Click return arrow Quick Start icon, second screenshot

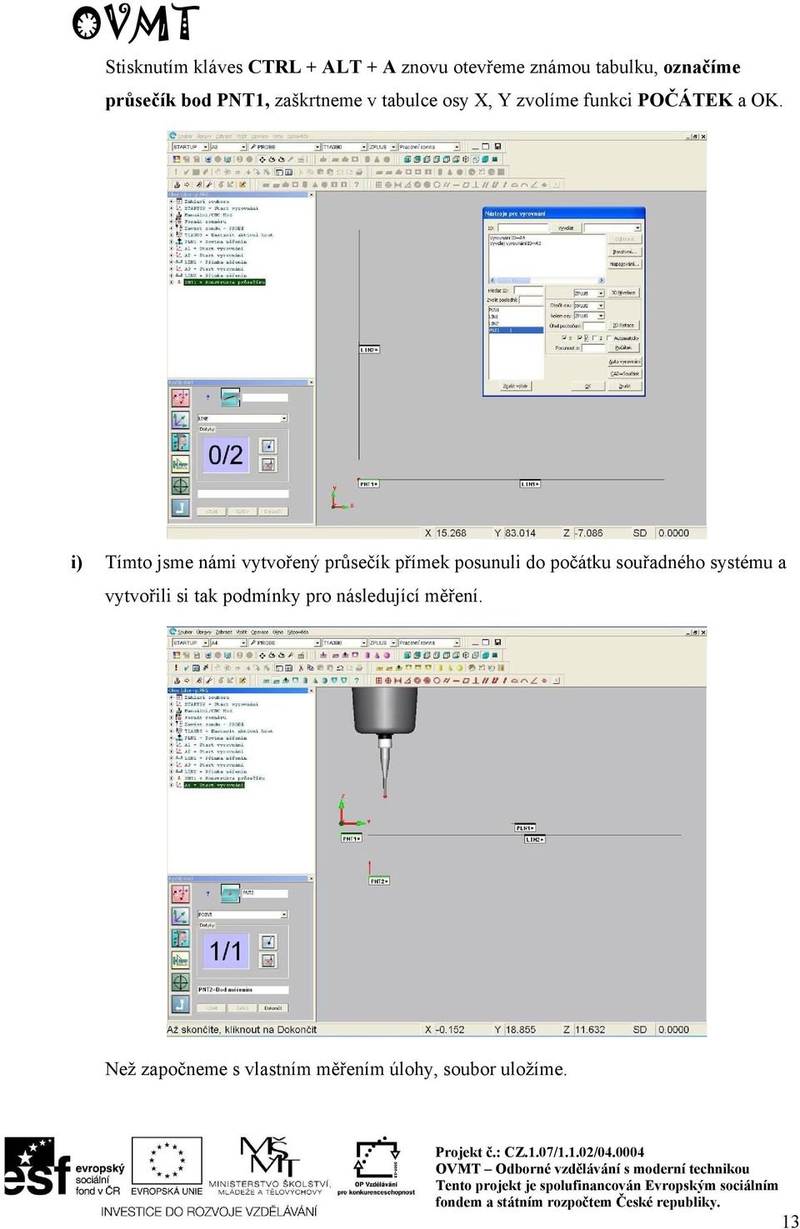tap(180, 1003)
